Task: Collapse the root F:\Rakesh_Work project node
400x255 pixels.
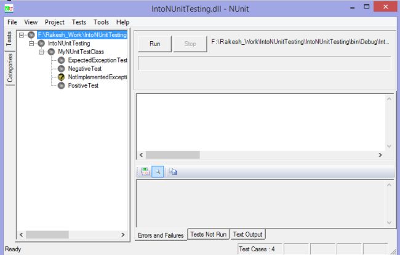Action: coord(22,35)
